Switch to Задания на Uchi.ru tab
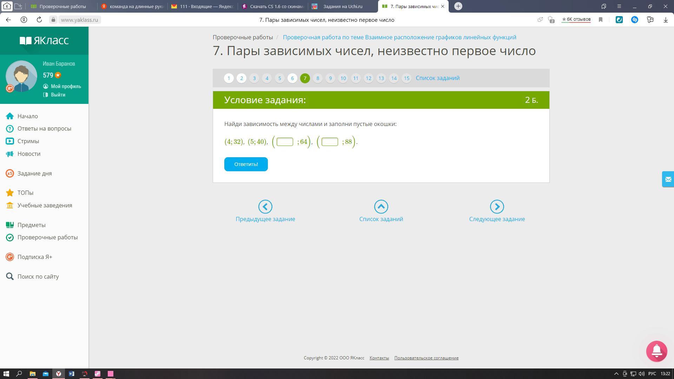 coord(342,6)
